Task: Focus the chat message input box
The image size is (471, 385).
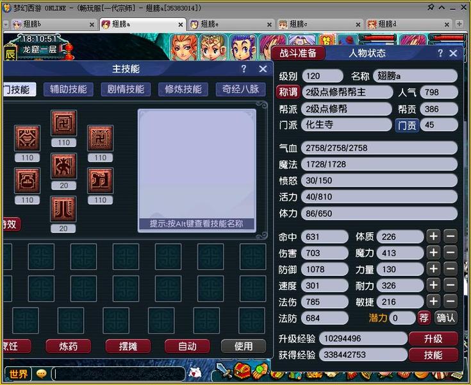Action: coord(119,374)
